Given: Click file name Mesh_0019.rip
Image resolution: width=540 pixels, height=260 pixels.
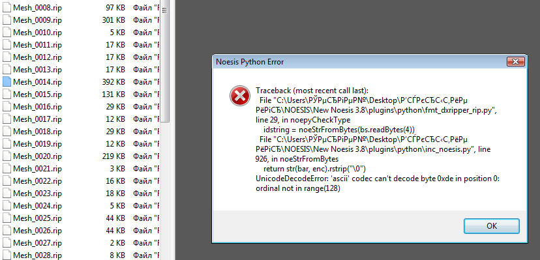Looking at the screenshot, I should [x=38, y=144].
